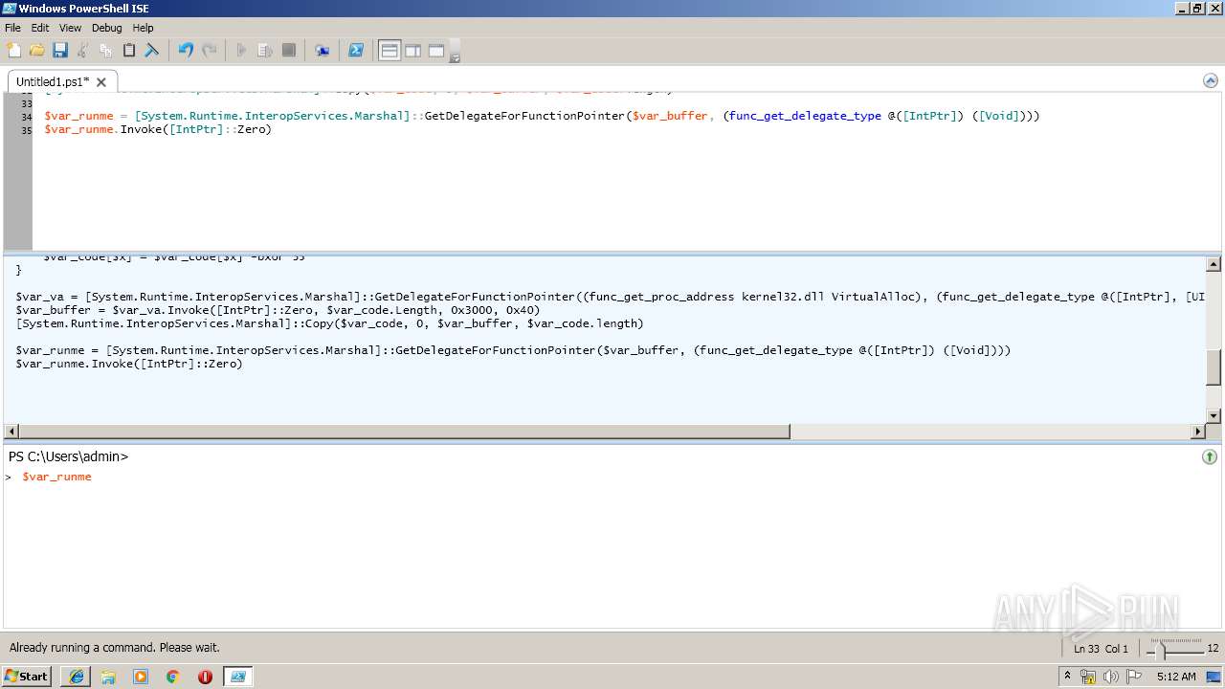Click the 'Ln 33 Col 1' status text

point(1101,649)
